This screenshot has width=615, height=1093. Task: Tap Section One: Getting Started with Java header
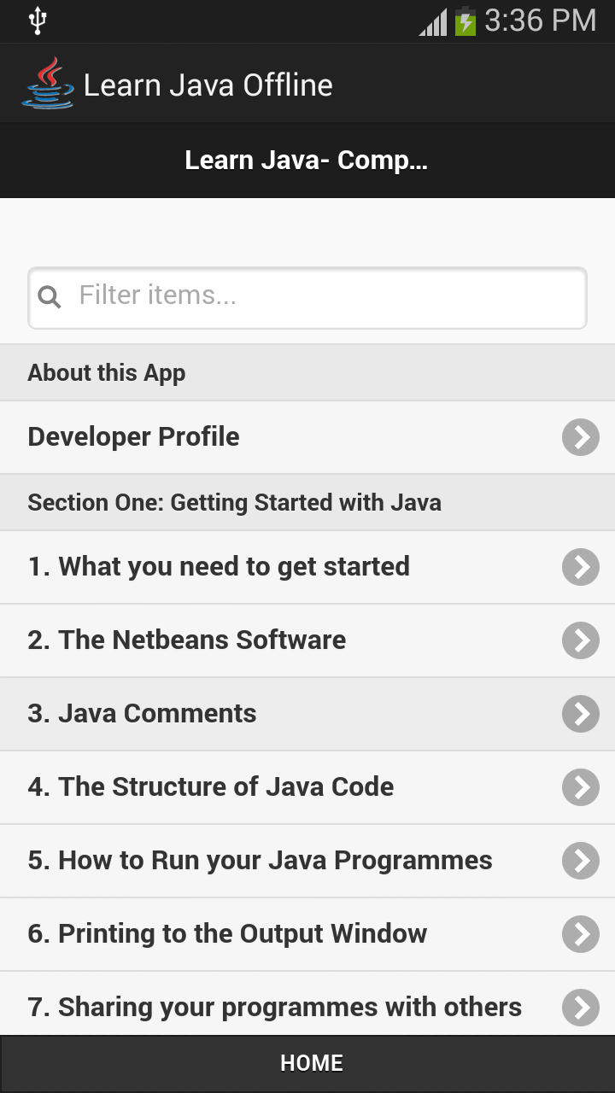click(307, 502)
